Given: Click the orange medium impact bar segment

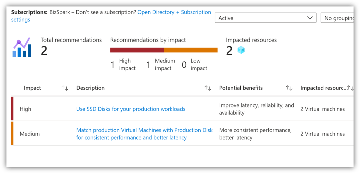Looking at the screenshot, I should (191, 50).
